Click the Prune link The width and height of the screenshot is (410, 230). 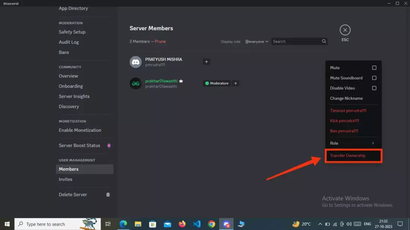point(160,41)
